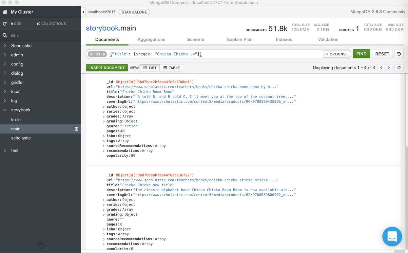Click the RESET button

pos(382,54)
